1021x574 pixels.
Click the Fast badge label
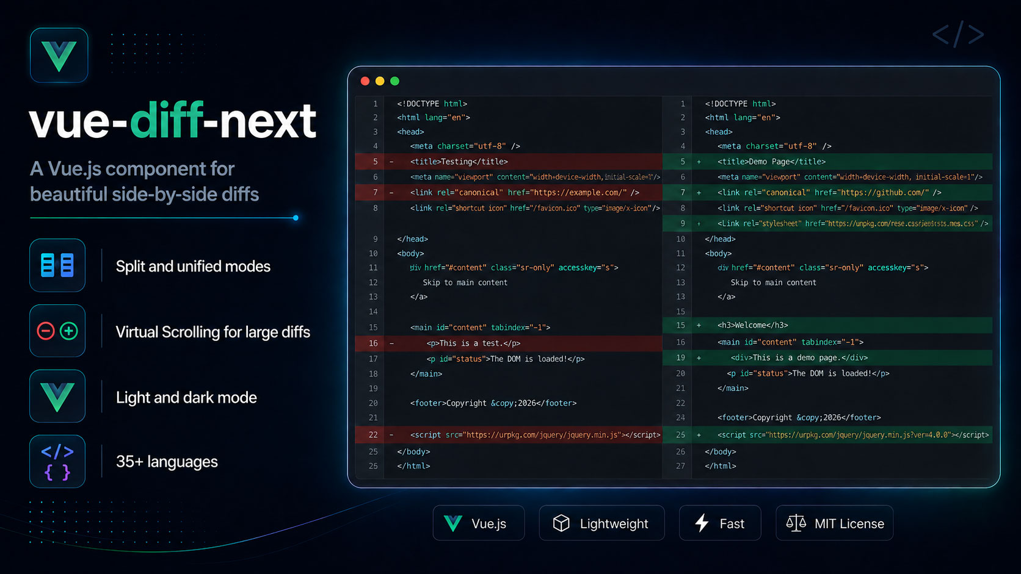point(732,524)
